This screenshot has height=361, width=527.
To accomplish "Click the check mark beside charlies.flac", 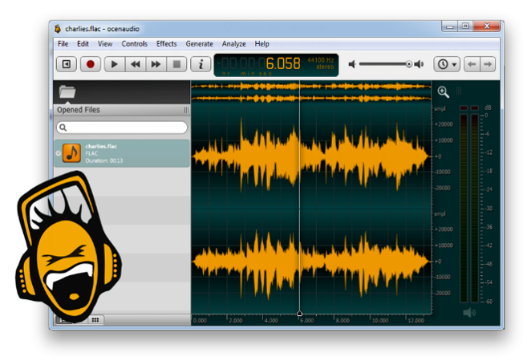I will 58,153.
